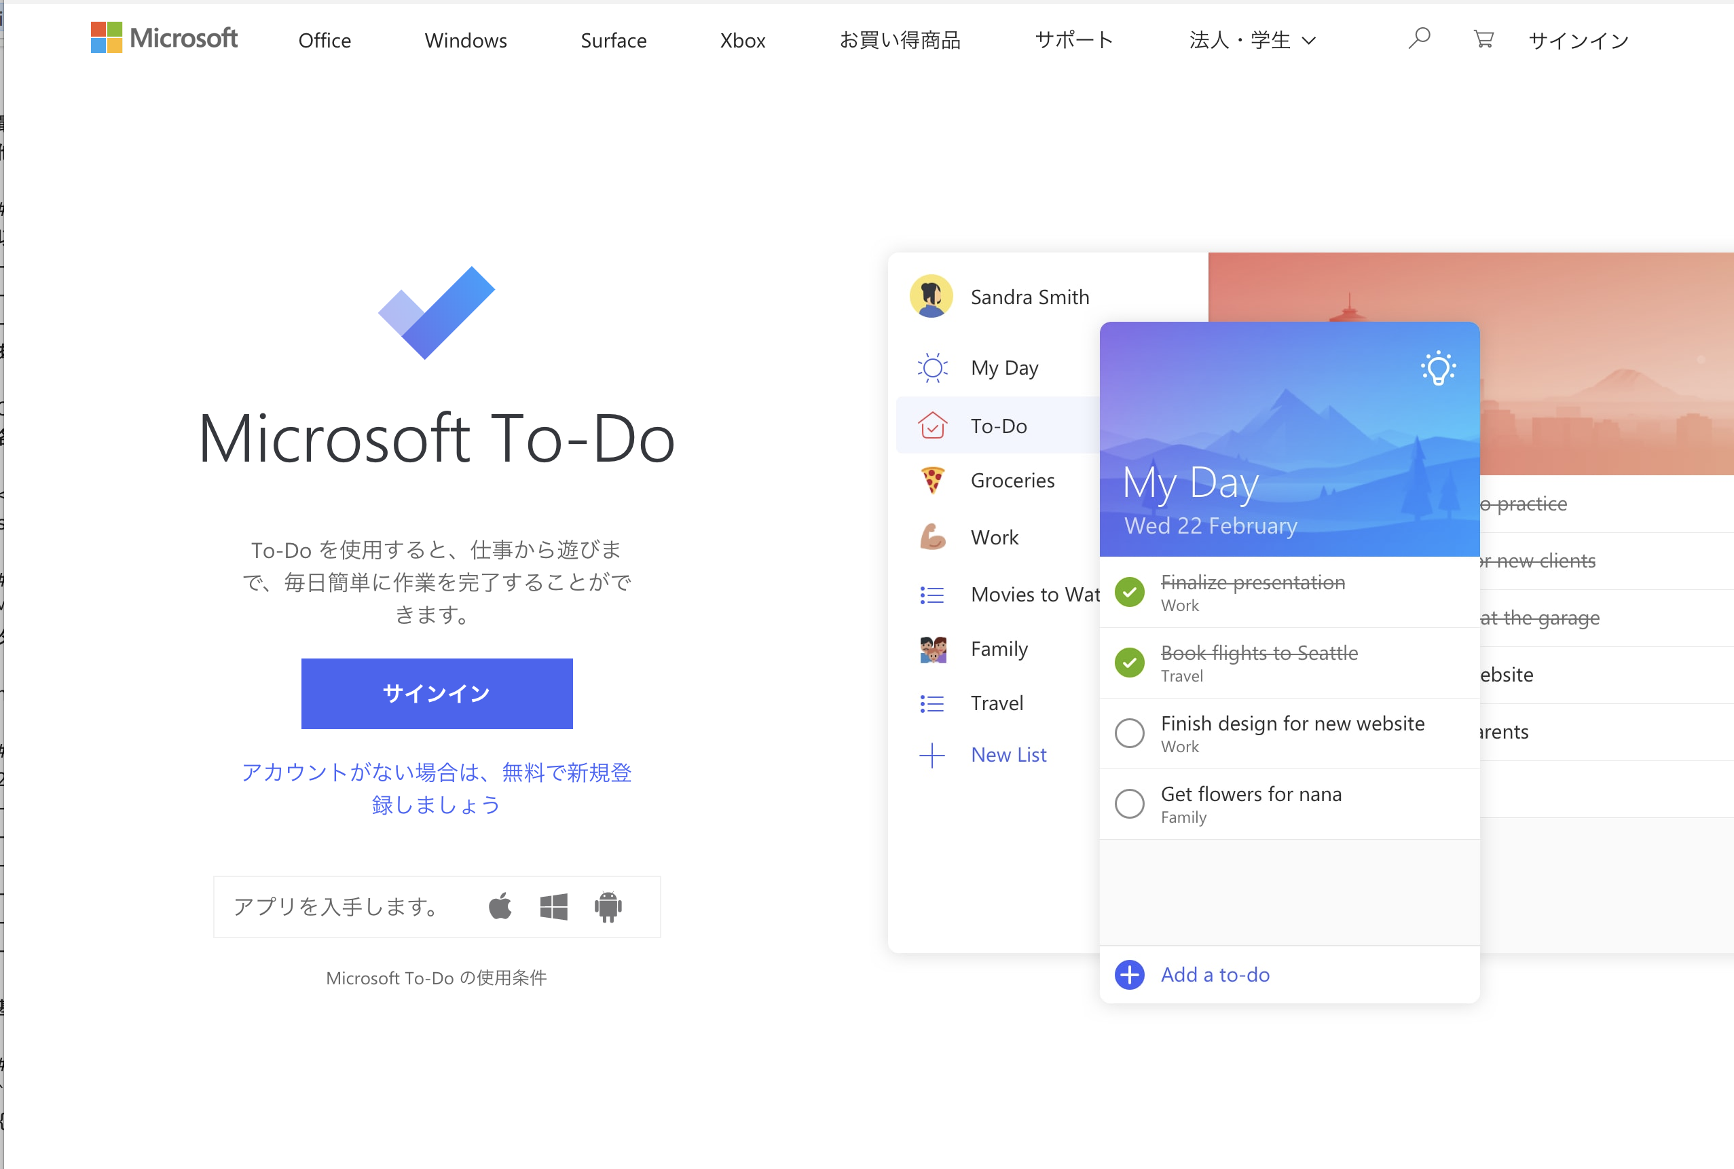Click Sandra Smith's avatar picture
The image size is (1734, 1169).
pos(931,296)
